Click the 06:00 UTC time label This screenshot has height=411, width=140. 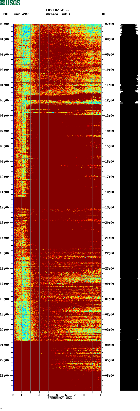(x=110, y=376)
